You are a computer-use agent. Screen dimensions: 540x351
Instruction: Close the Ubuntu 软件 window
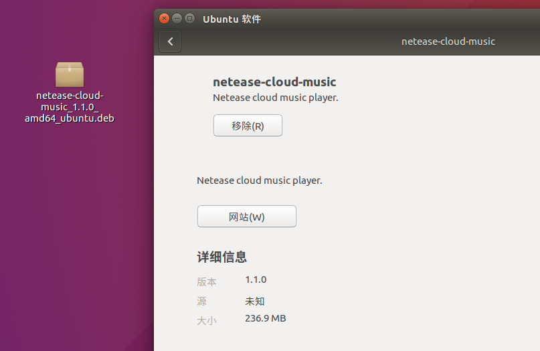[x=164, y=18]
